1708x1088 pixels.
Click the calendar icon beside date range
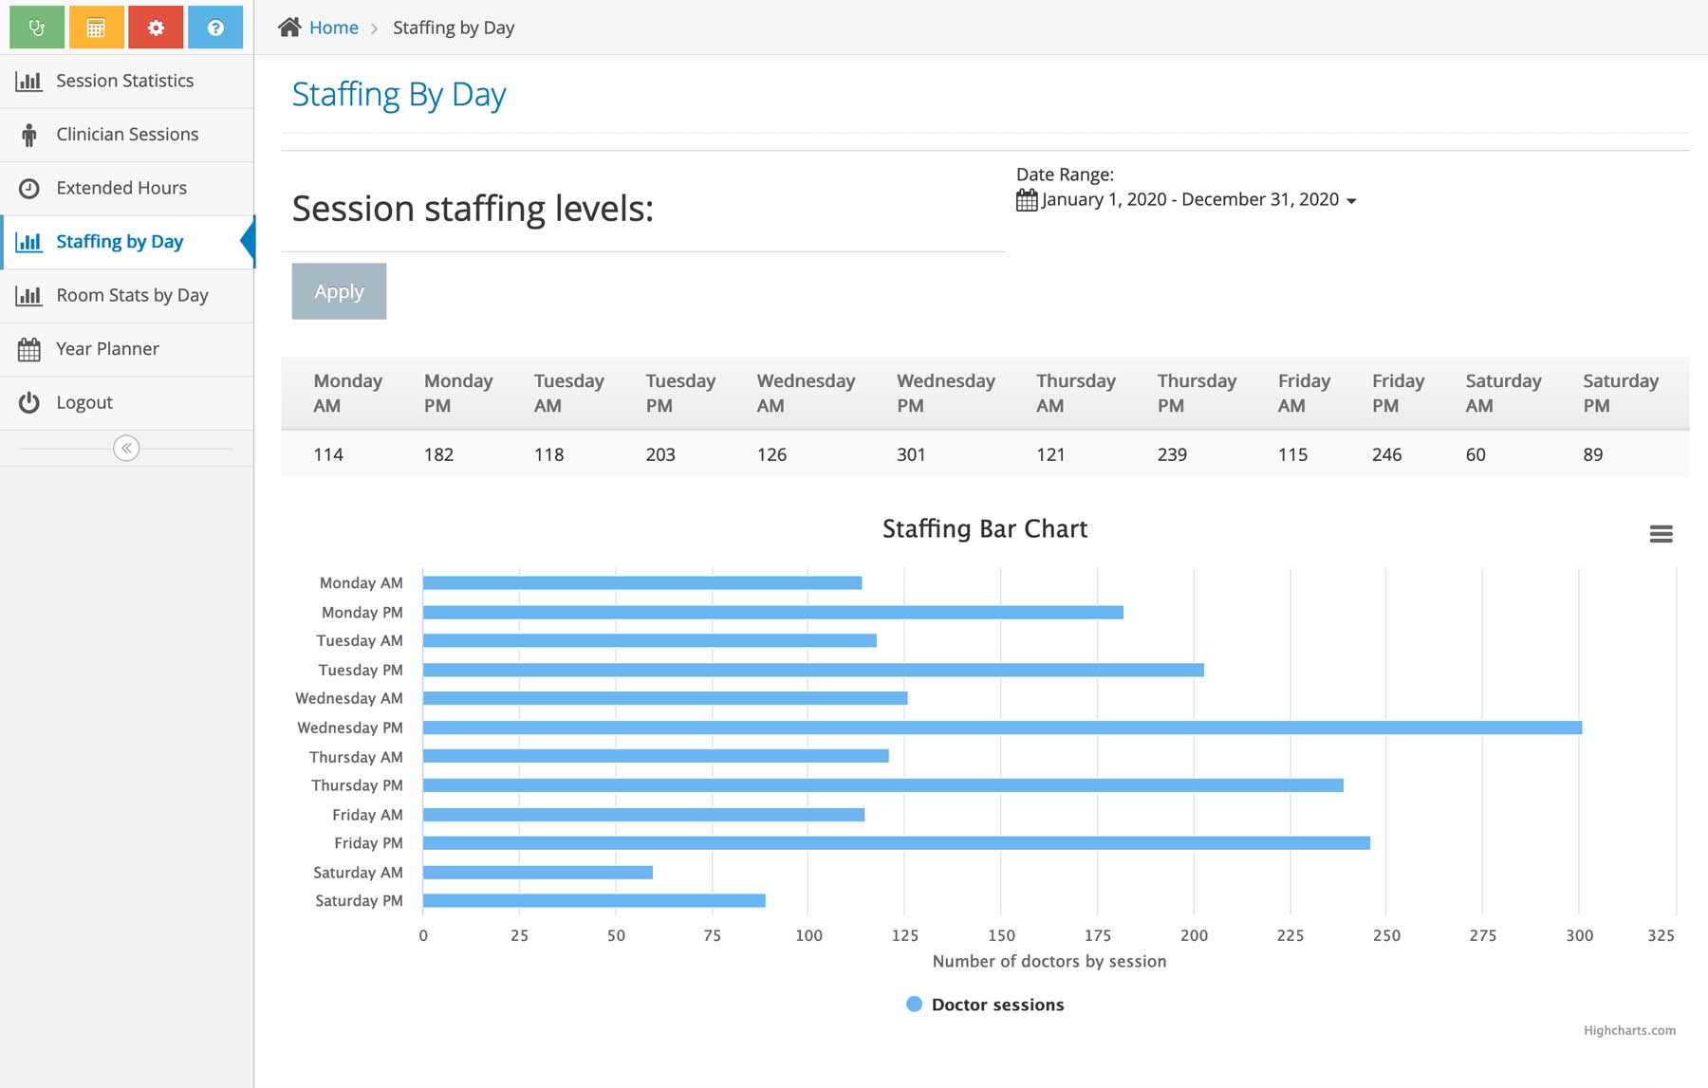(1027, 200)
